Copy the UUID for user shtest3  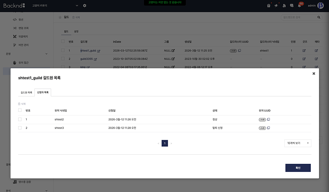268,128
